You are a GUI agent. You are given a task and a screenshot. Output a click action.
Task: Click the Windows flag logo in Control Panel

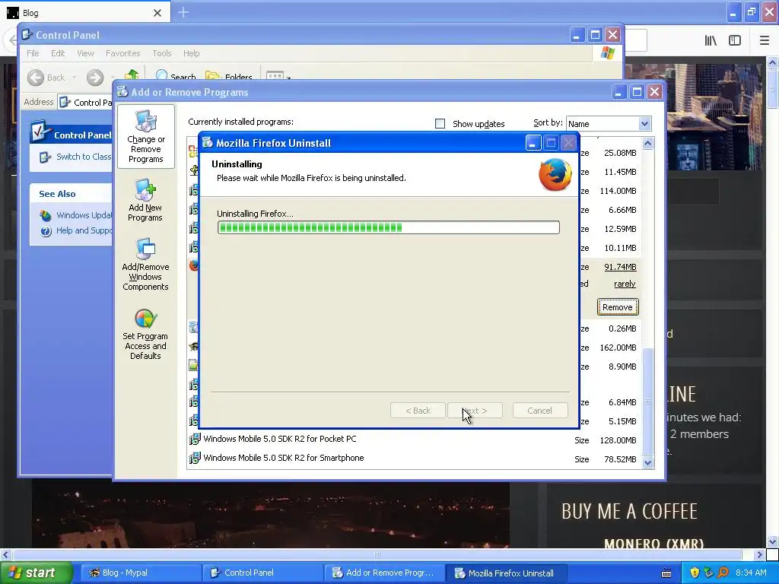pyautogui.click(x=607, y=53)
